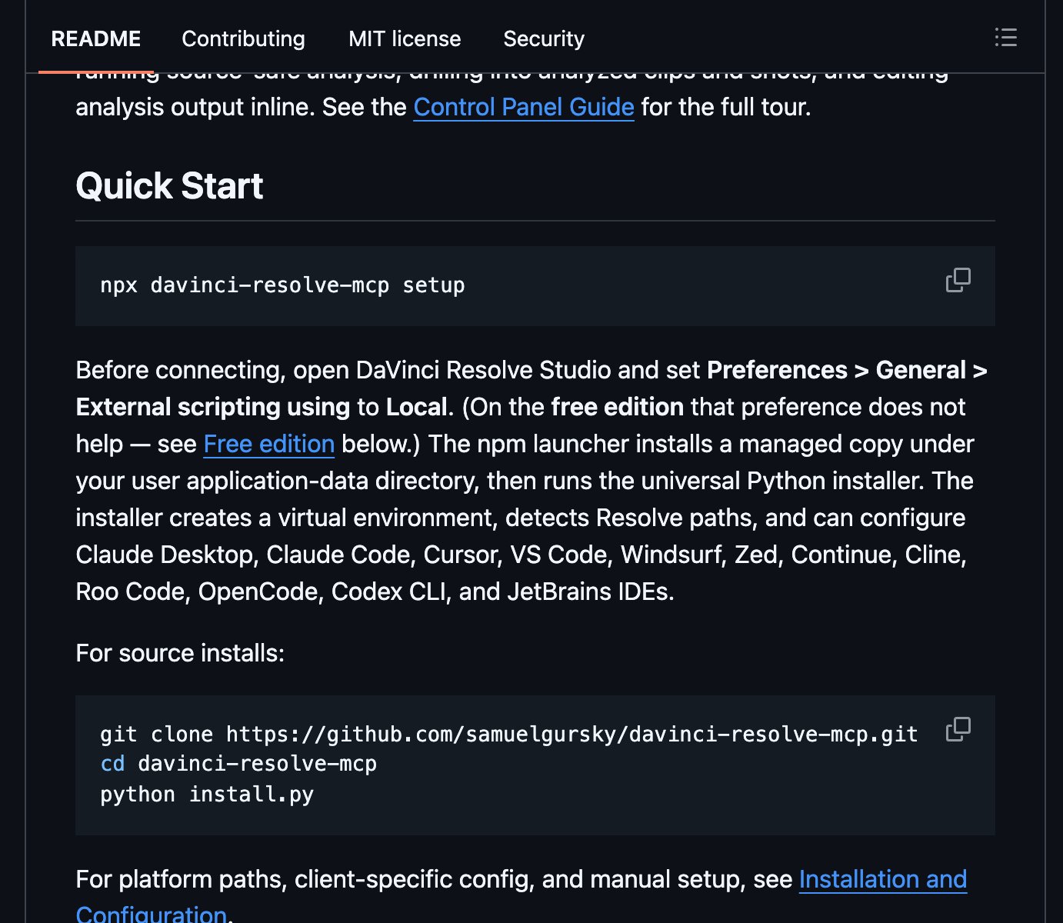Follow the Free edition link
1063x923 pixels.
pos(269,444)
